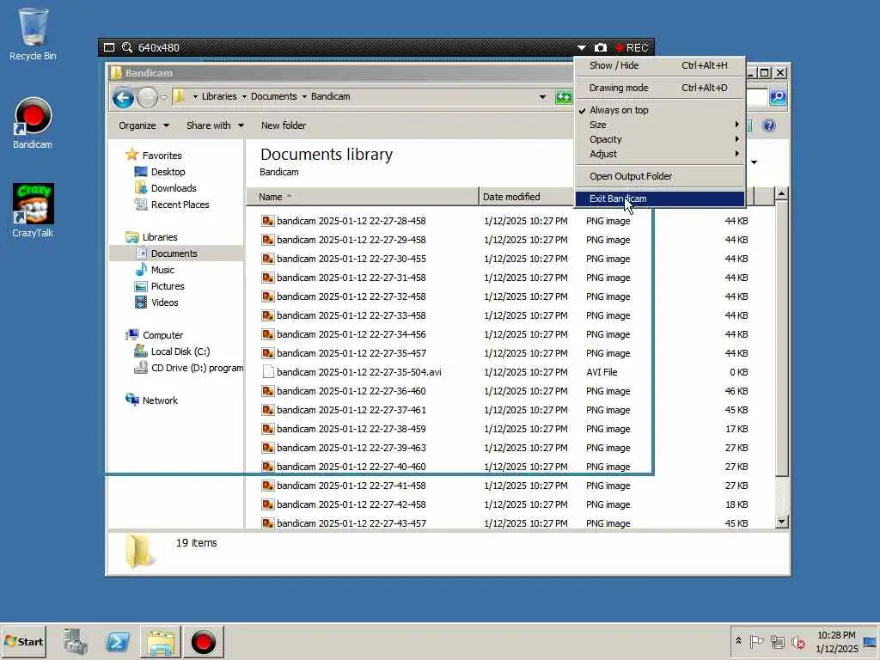Screen dimensions: 880x660
Task: Click the muted volume tray icon
Action: (x=798, y=641)
